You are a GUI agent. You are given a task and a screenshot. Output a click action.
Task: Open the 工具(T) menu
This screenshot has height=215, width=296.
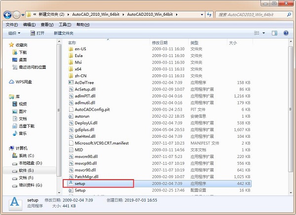(x=65, y=25)
